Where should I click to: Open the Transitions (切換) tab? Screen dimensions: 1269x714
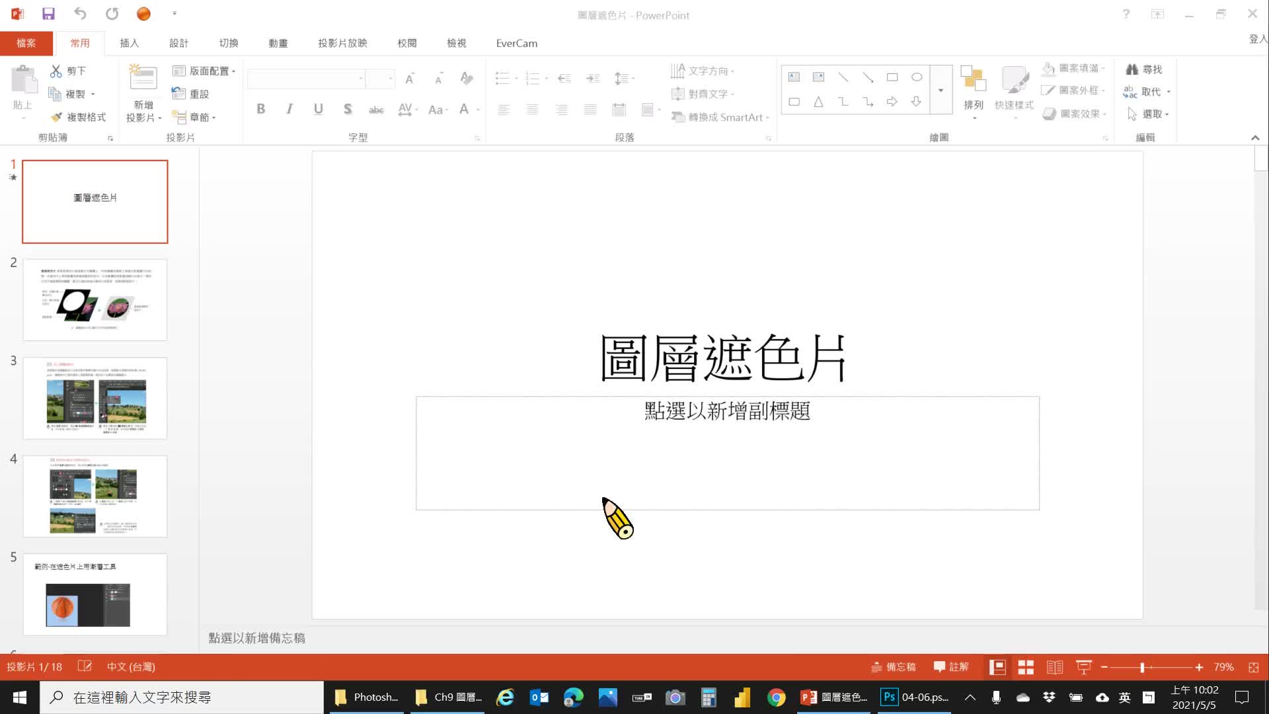[229, 43]
